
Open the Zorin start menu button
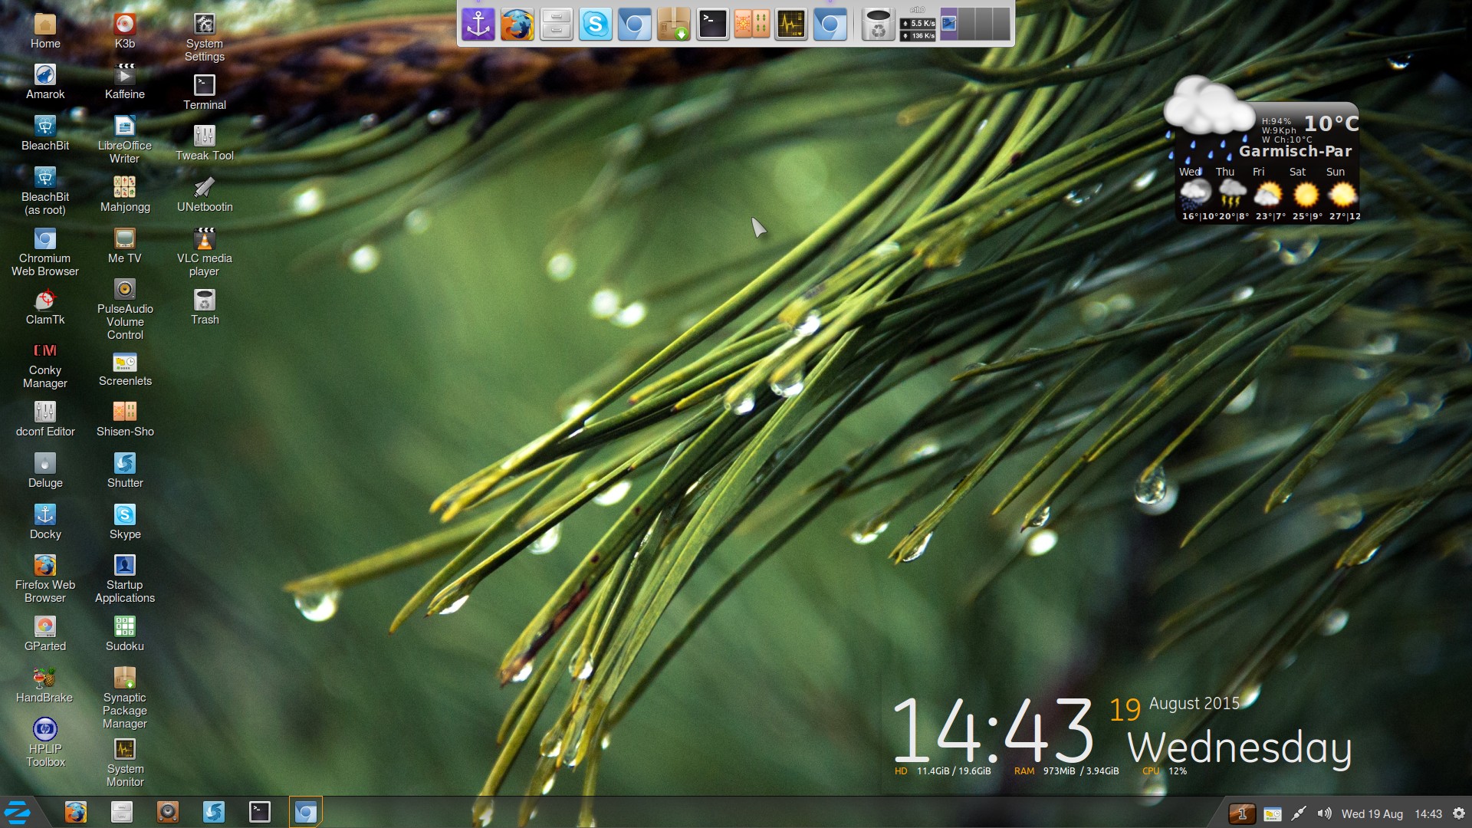pyautogui.click(x=17, y=812)
